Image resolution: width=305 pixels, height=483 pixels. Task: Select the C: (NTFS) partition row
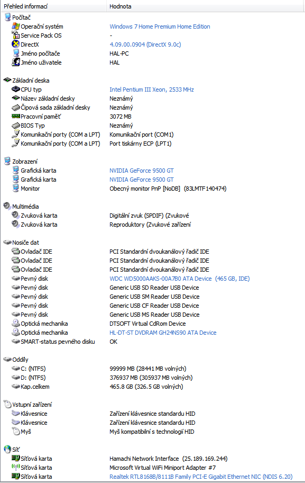(152, 369)
